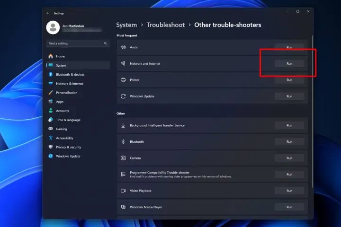Screen dimensions: 341x227
Task: Maximize the Settings window
Action: tap(298, 11)
